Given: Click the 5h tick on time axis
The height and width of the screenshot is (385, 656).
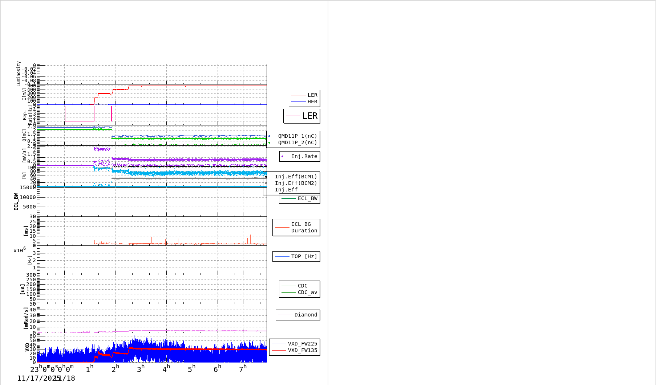Looking at the screenshot, I should [191, 369].
